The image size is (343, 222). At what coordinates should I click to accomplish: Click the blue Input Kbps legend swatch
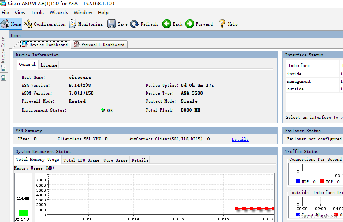[x=298, y=215]
